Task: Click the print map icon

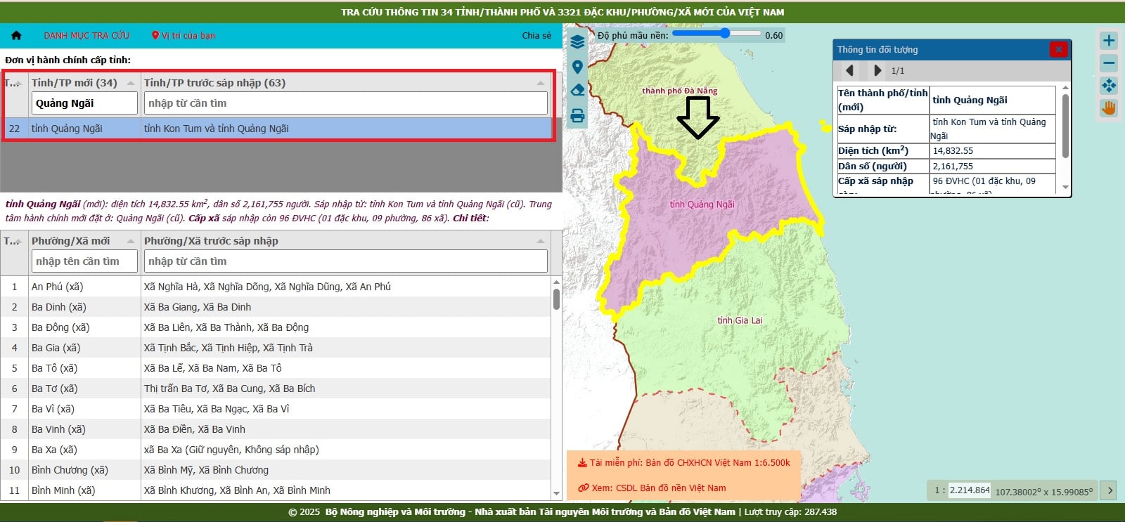Action: [577, 116]
